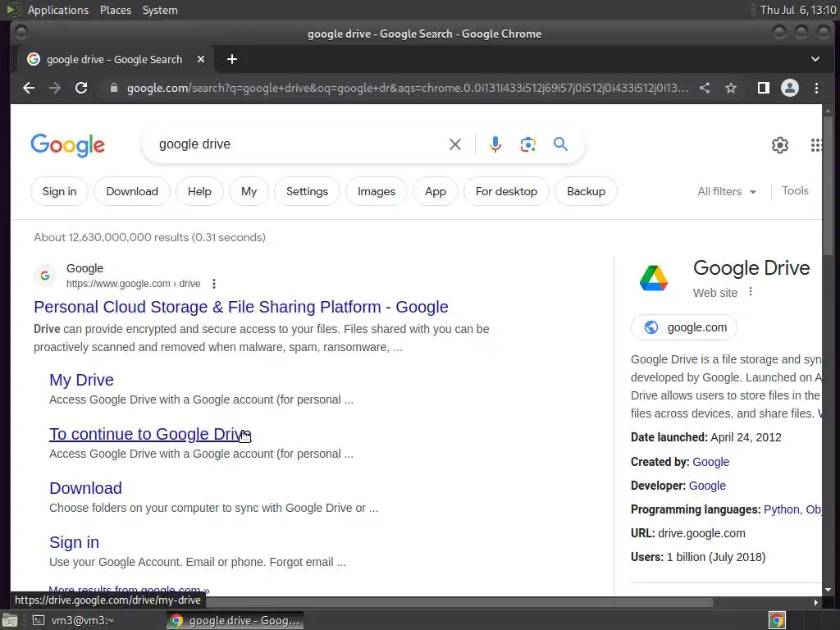Select the Images filter chip

coord(376,191)
